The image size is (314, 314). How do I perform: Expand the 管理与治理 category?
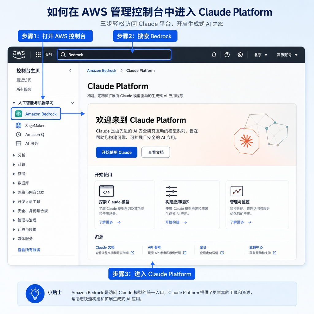coord(14,220)
